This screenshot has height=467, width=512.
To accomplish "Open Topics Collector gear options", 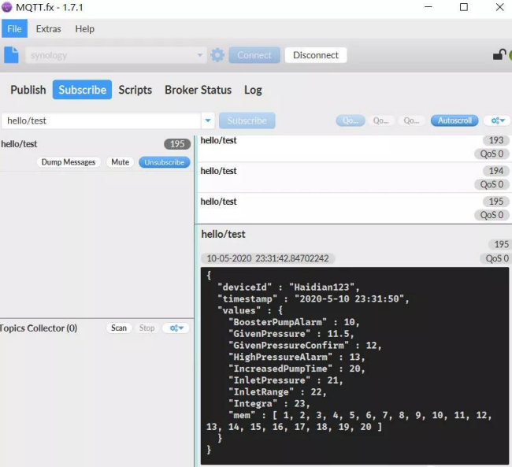I will (175, 328).
